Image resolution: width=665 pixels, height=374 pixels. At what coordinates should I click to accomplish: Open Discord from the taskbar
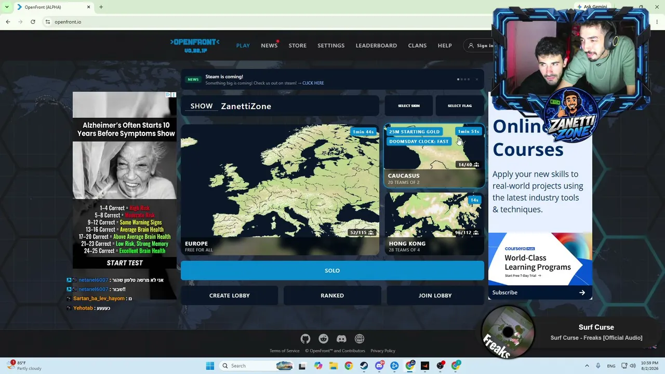379,366
